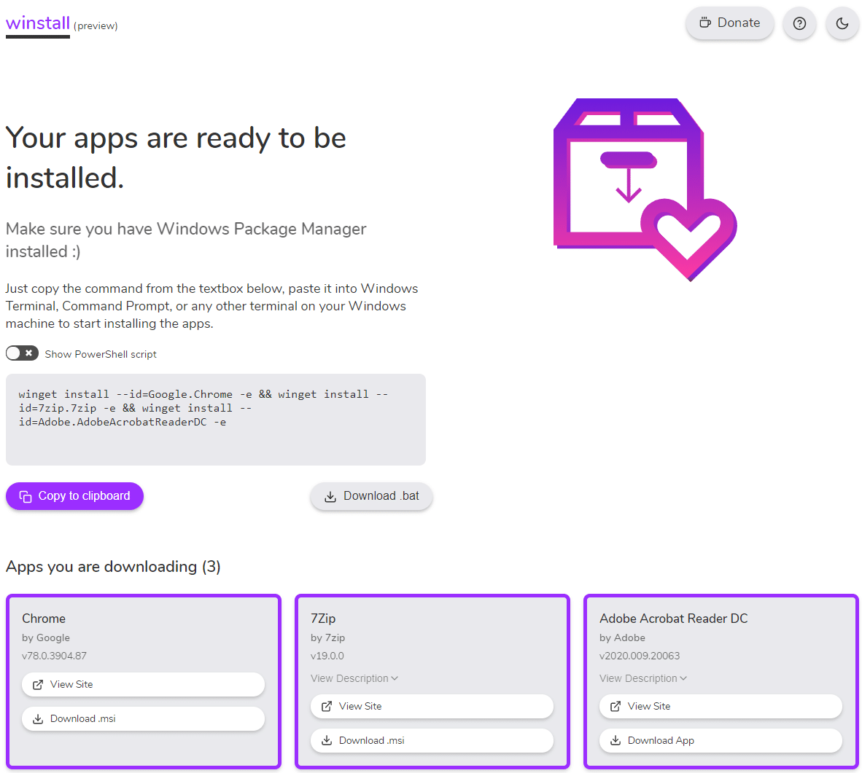
Task: Download the .msi for Chrome
Action: click(143, 718)
